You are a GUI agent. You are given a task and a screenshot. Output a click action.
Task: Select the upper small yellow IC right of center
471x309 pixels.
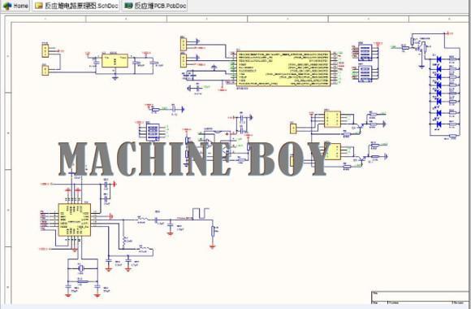click(332, 120)
